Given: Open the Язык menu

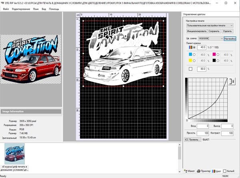Looking at the screenshot, I should tap(36, 9).
